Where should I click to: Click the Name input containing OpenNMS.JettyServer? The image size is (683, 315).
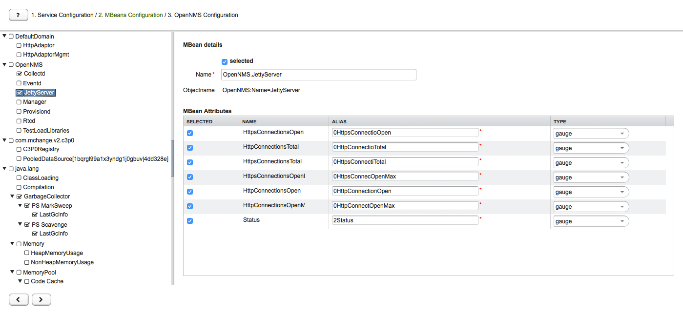(318, 74)
